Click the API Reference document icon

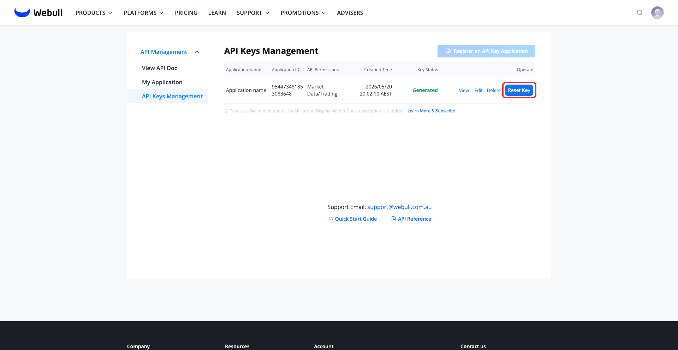click(394, 219)
